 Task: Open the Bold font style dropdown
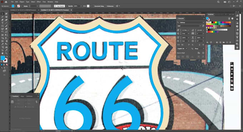click(200, 26)
